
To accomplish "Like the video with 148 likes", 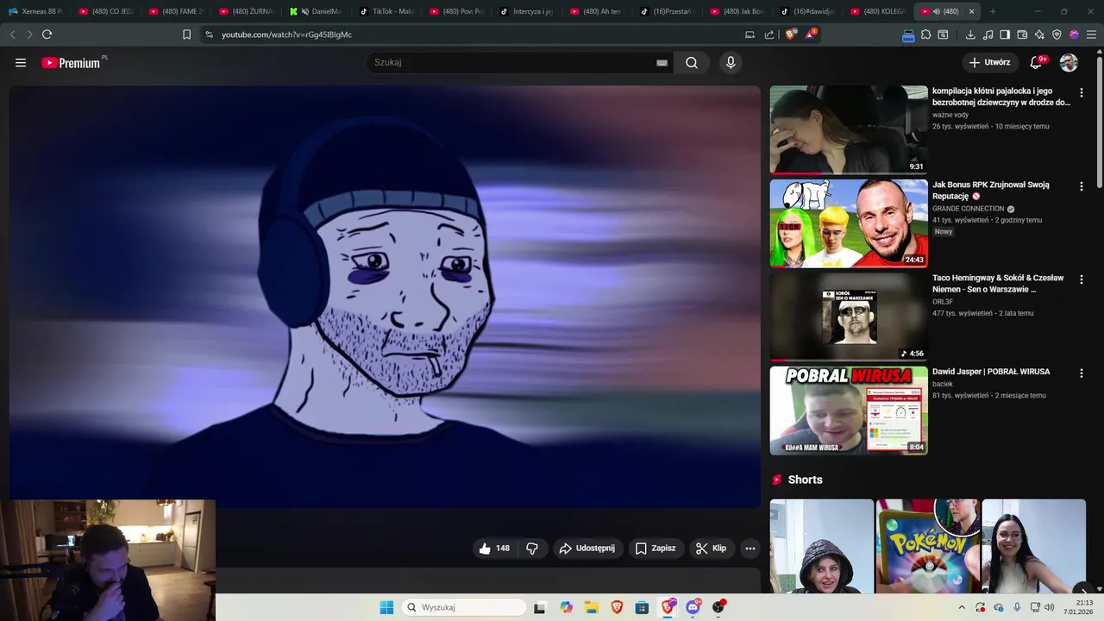I will (494, 549).
